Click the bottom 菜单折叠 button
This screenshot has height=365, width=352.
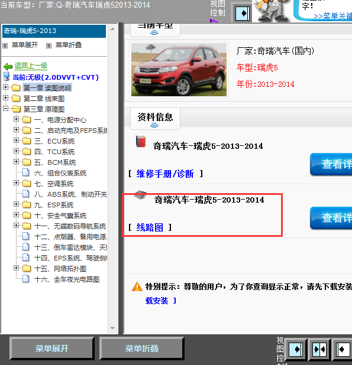tap(142, 348)
